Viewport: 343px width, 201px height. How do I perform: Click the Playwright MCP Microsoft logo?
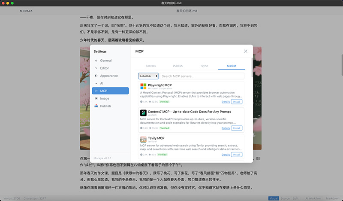pos(143,86)
